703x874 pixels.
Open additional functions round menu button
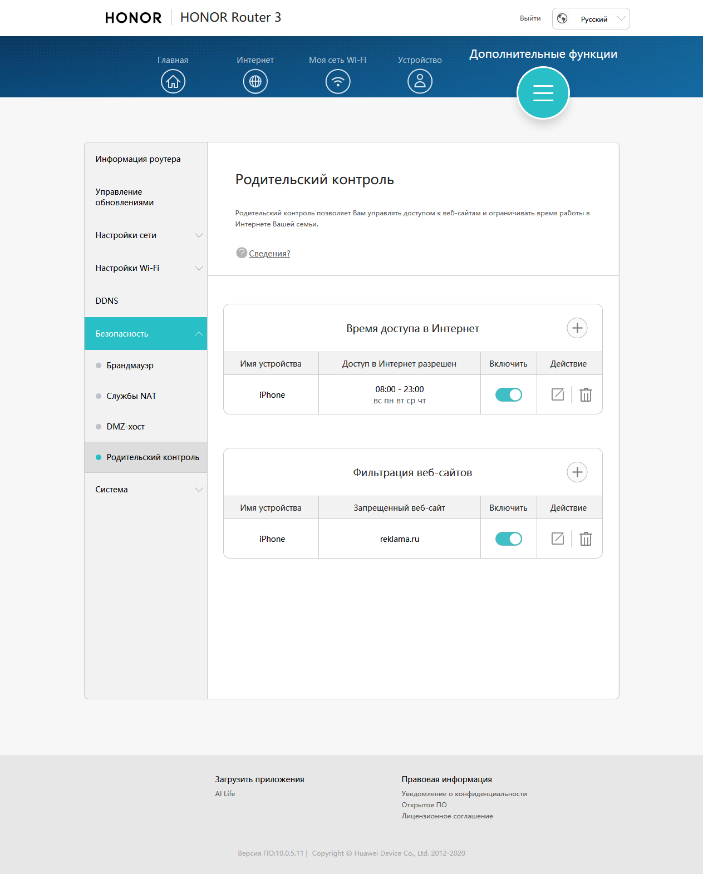(543, 93)
